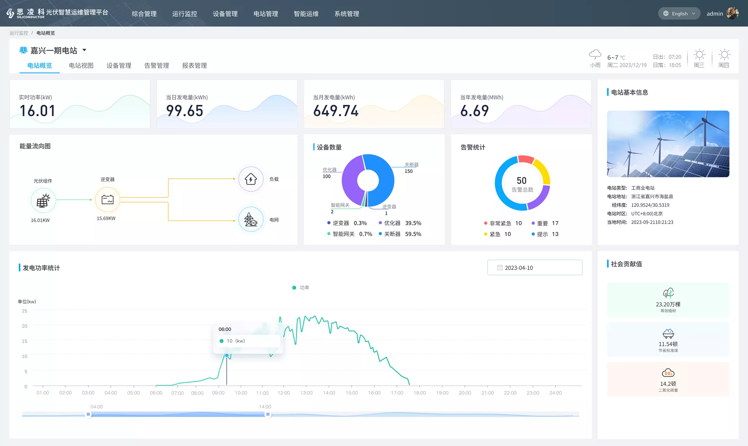Click the solar station icon beside 嘉兴一期电站
Screen dimensions: 748x446
coord(23,50)
